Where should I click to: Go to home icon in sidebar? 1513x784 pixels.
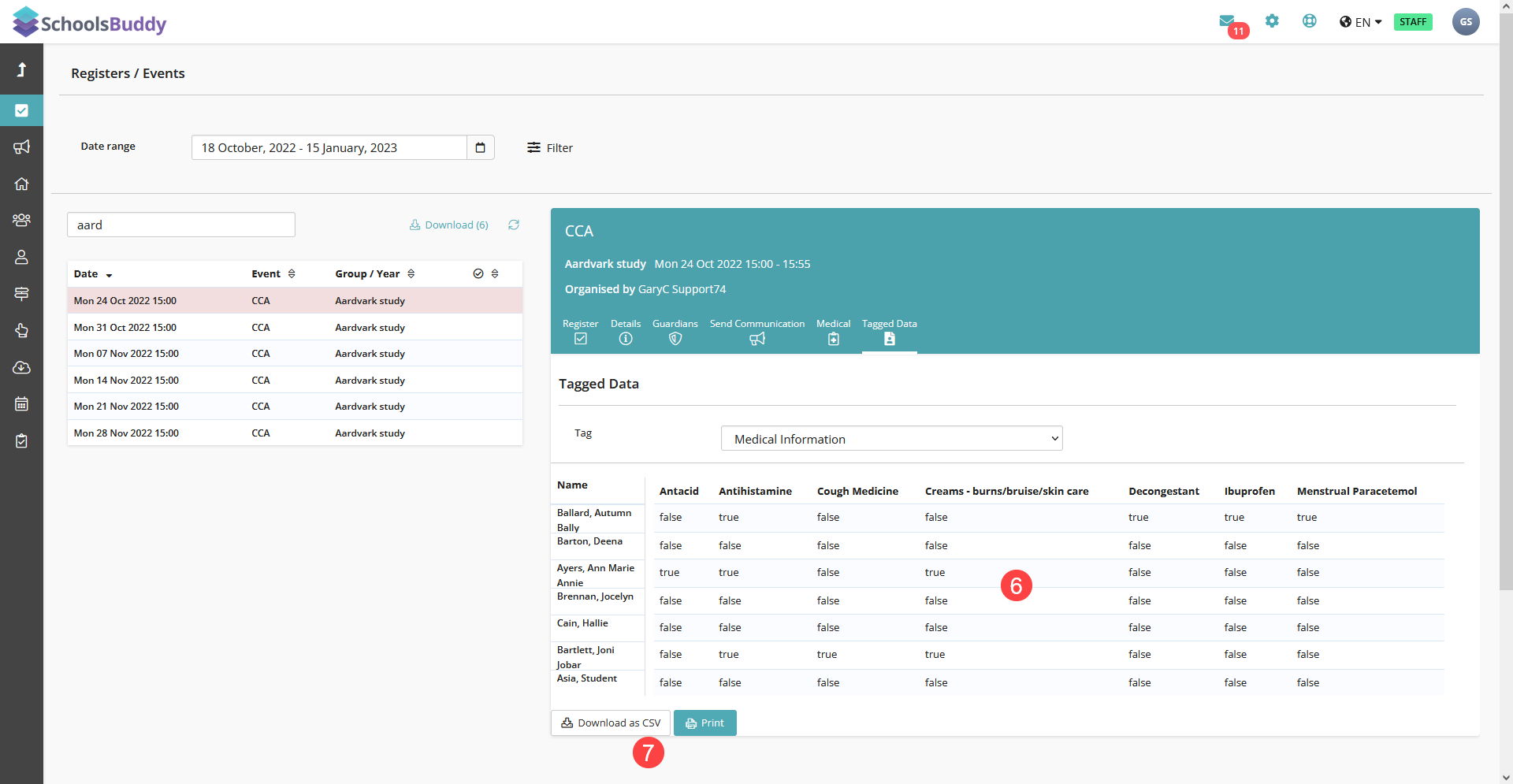click(x=21, y=184)
